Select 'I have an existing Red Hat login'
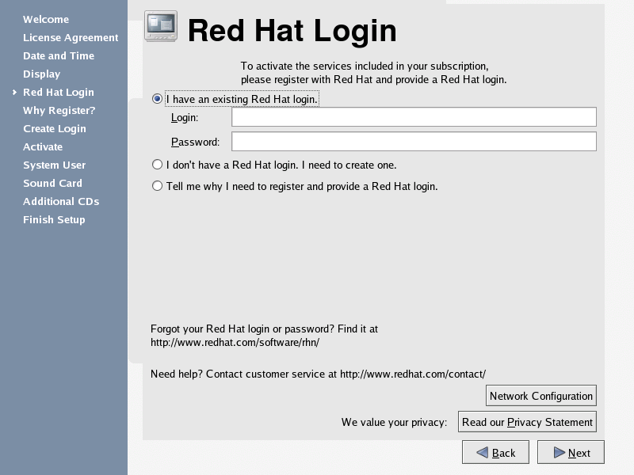Image resolution: width=634 pixels, height=475 pixels. click(x=157, y=100)
